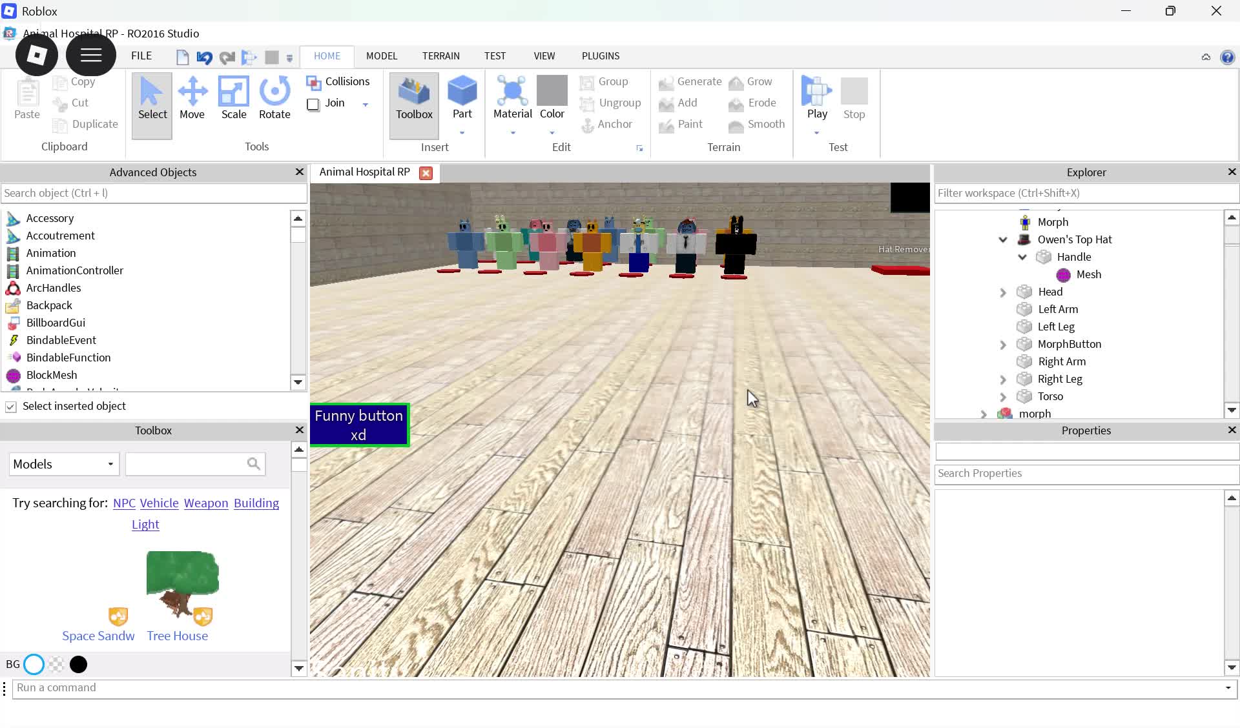Expand the Torso tree node
Screen dimensions: 1240x728
coord(1003,397)
